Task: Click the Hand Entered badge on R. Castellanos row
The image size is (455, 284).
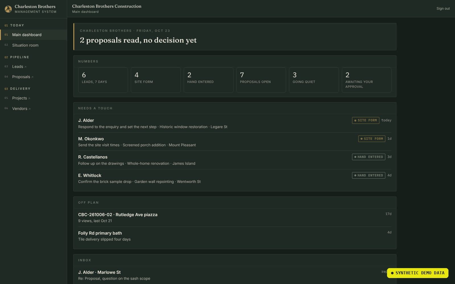Action: point(369,157)
